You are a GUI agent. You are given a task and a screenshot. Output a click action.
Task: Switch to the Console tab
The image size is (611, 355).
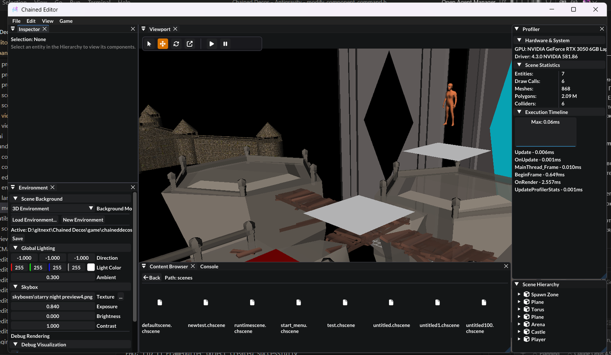[209, 266]
